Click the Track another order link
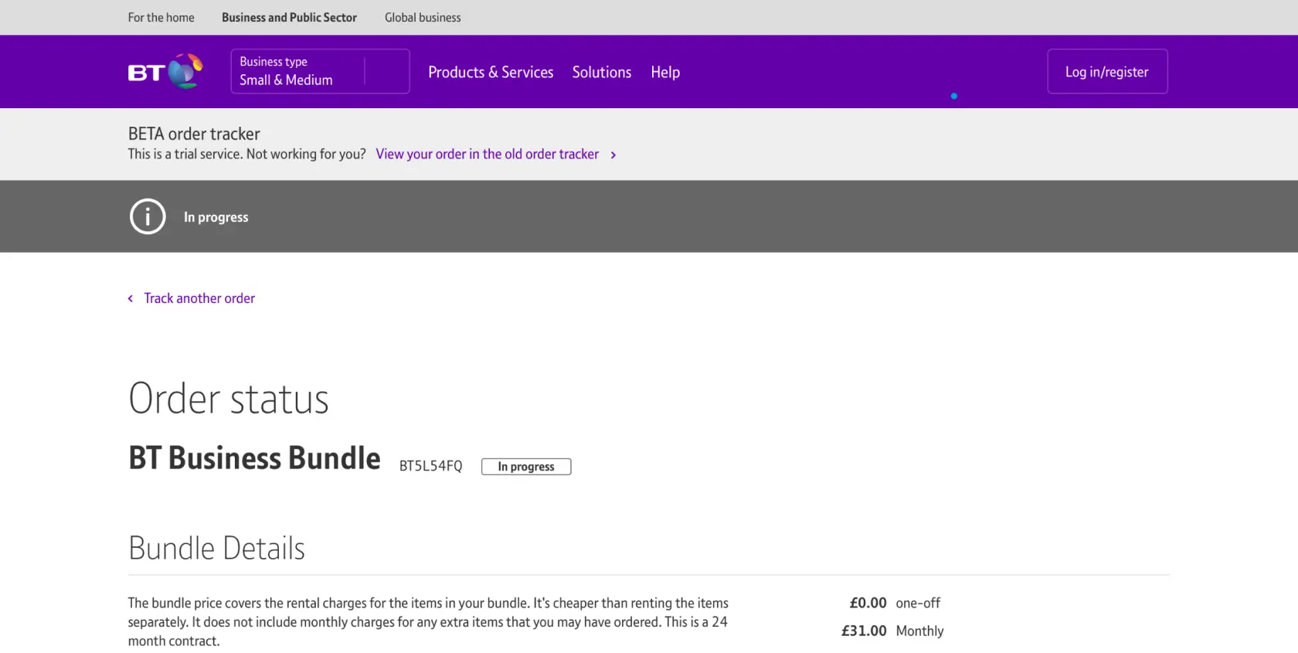Viewport: 1298px width, 653px height. point(199,298)
